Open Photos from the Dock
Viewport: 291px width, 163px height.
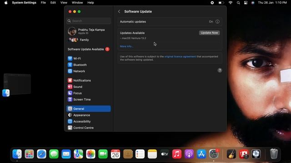coord(90,154)
